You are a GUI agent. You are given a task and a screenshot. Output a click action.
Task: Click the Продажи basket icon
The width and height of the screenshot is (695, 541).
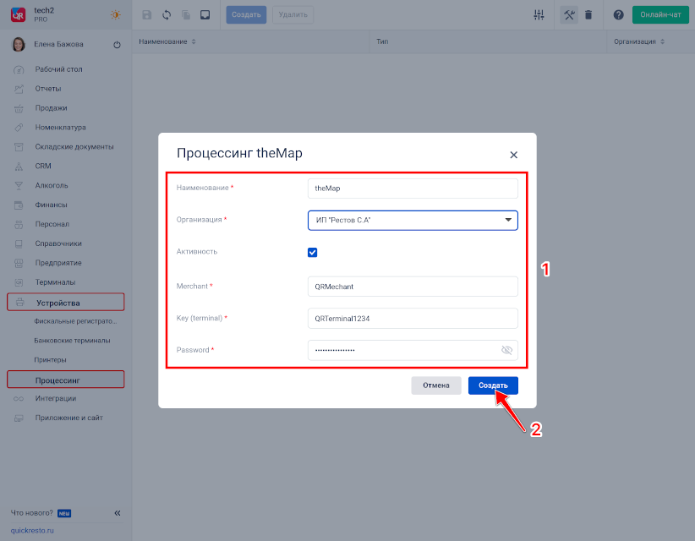click(x=19, y=108)
